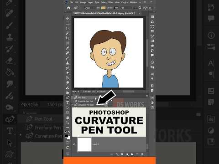Toggle Quick Mask mode icon
The width and height of the screenshot is (219, 164).
pyautogui.click(x=68, y=143)
